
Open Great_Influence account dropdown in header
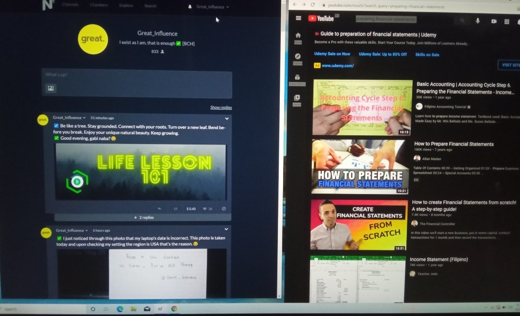click(x=212, y=7)
